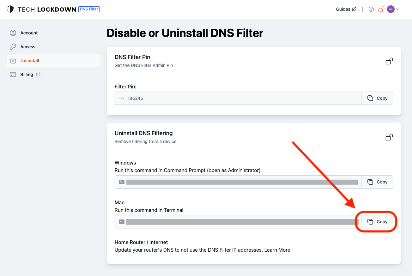Toggle the lock on the Uninstall DNS Filtering card
The height and width of the screenshot is (276, 412).
389,137
